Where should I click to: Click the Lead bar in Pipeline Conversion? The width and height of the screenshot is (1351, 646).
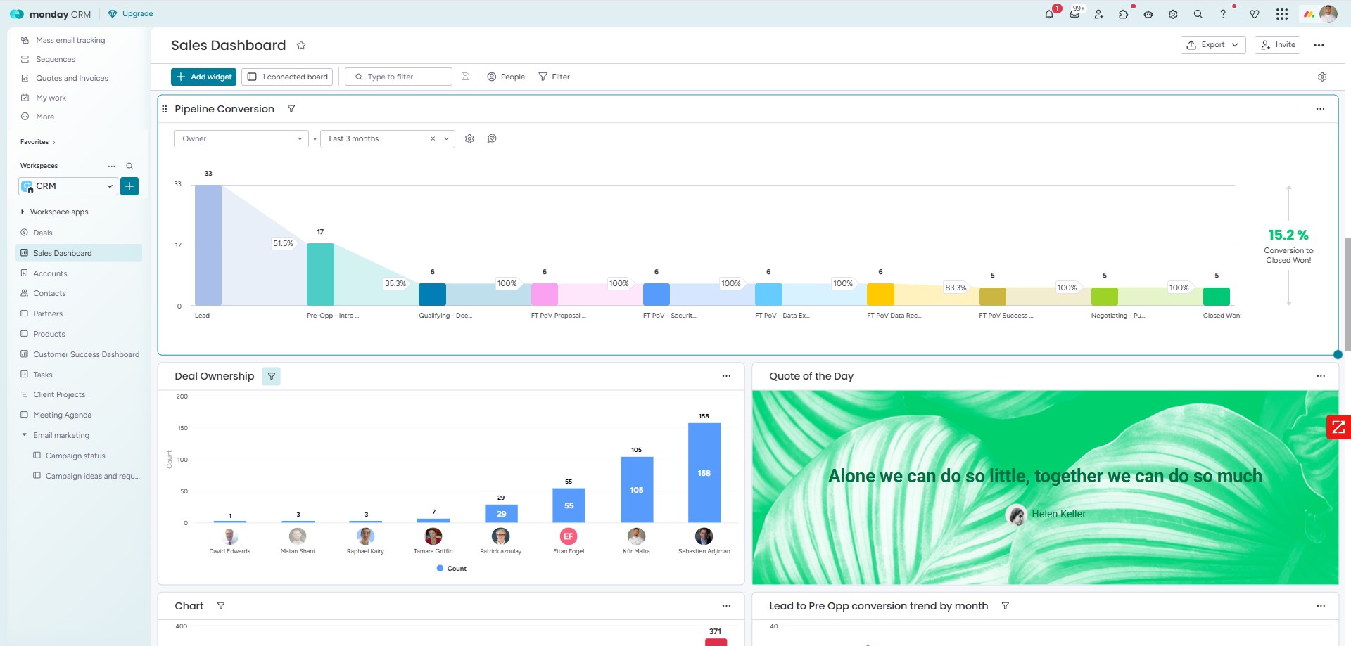(x=208, y=245)
